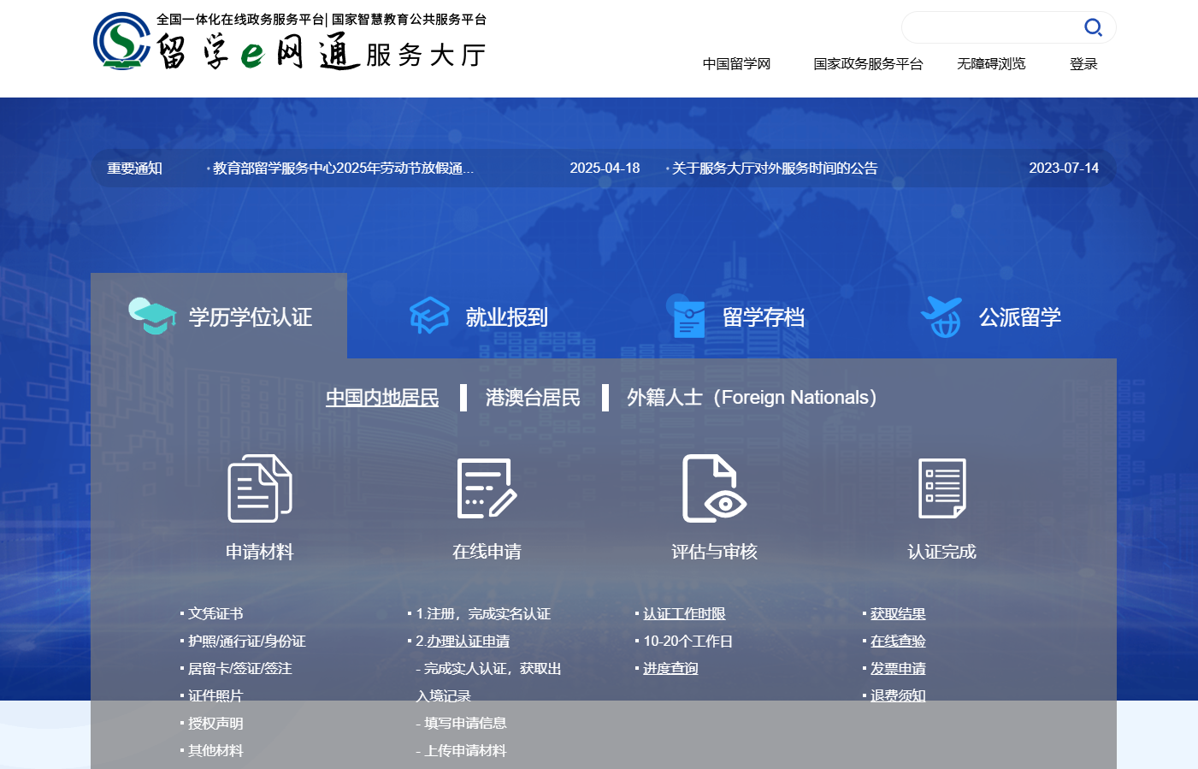This screenshot has height=769, width=1198.
Task: Click the 在线申请 form and pencil icon
Action: [x=487, y=488]
